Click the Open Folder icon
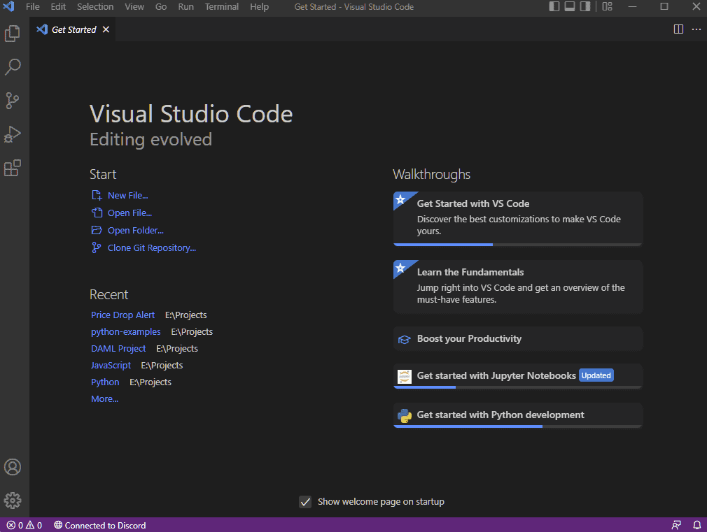 click(x=97, y=230)
